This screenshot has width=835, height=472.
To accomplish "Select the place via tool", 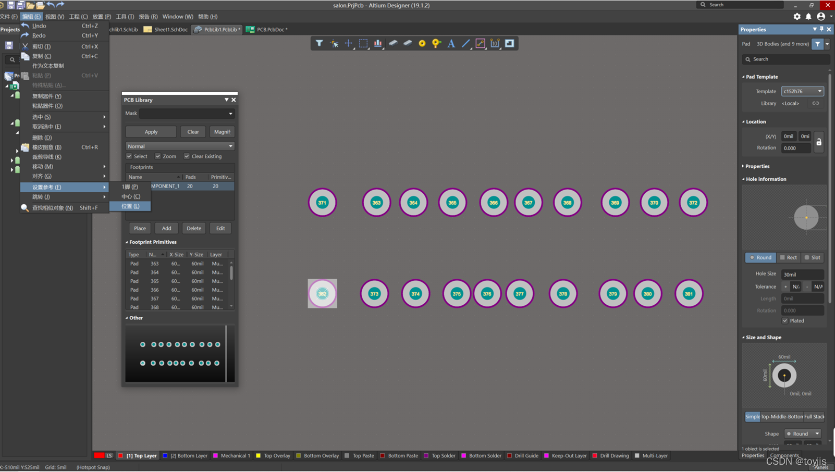I will [437, 43].
